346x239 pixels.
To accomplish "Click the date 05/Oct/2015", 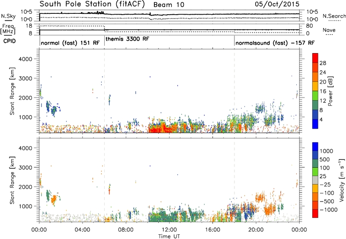I will 277,4.
